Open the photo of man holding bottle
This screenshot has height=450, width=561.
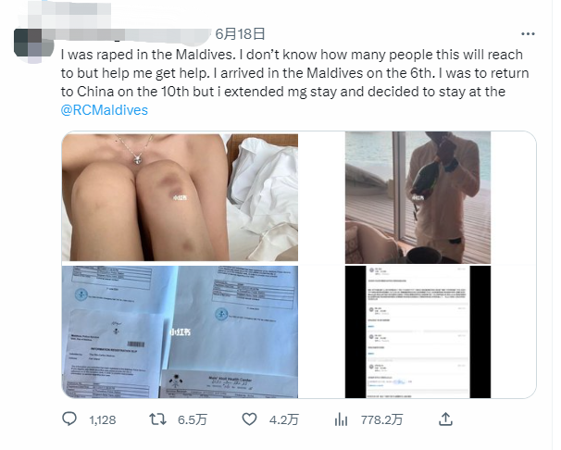(x=418, y=197)
